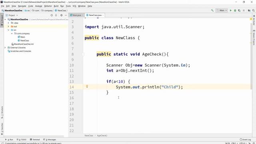Click src breadcrumb in navigation bar
256x144 pixels.
pos(27,10)
